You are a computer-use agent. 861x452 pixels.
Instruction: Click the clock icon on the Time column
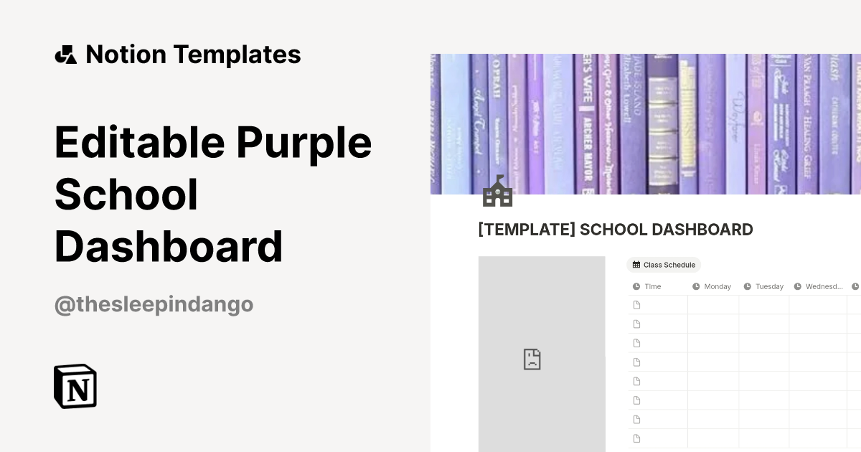[x=636, y=286]
